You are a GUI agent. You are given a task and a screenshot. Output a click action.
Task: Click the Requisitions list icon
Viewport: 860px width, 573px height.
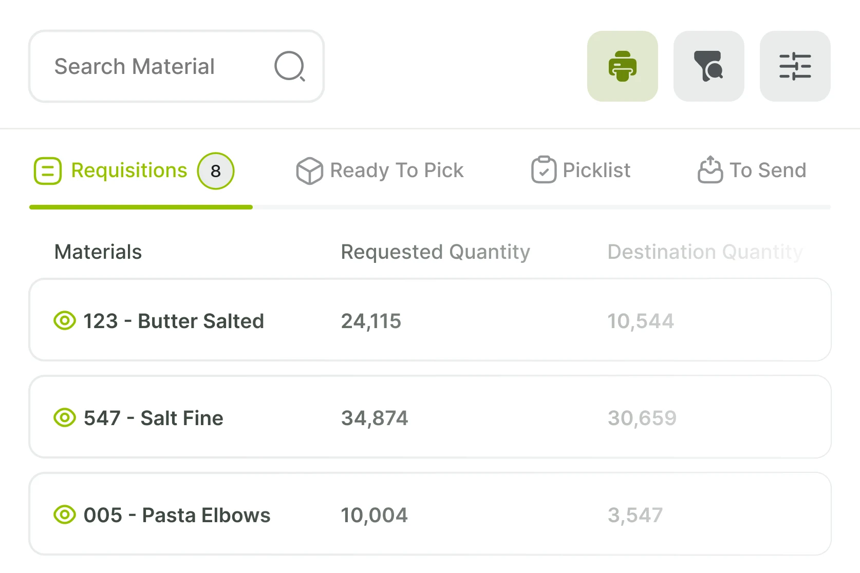48,170
